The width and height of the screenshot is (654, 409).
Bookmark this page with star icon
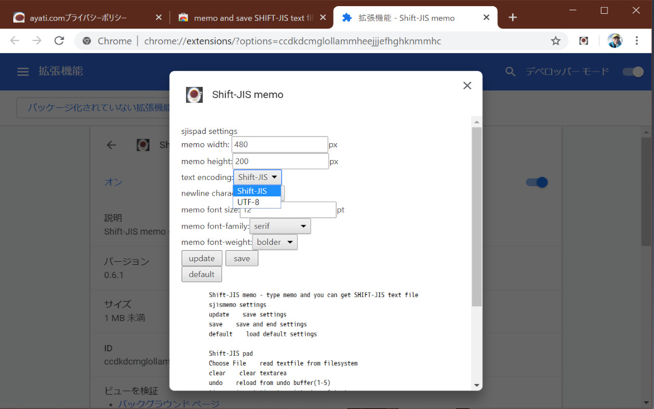click(x=556, y=41)
